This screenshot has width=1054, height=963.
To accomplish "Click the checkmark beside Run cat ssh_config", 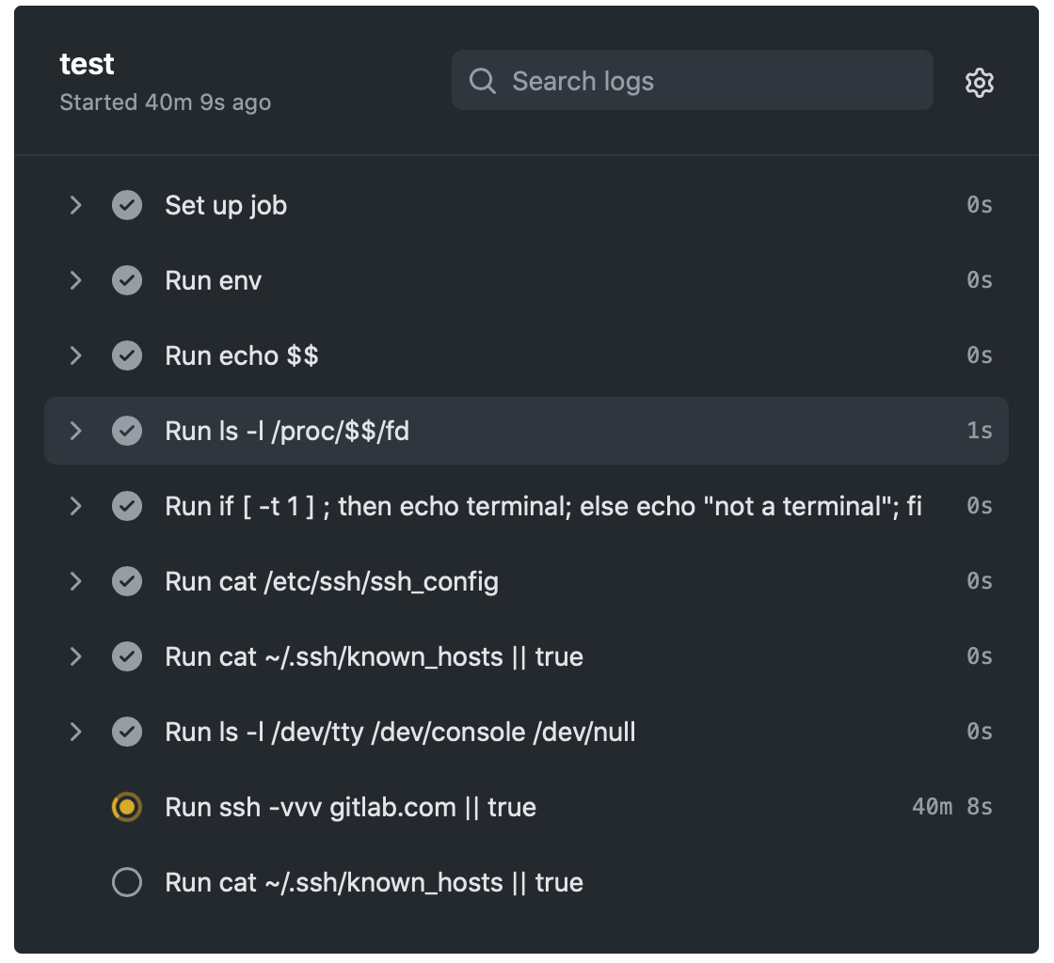I will [x=127, y=581].
